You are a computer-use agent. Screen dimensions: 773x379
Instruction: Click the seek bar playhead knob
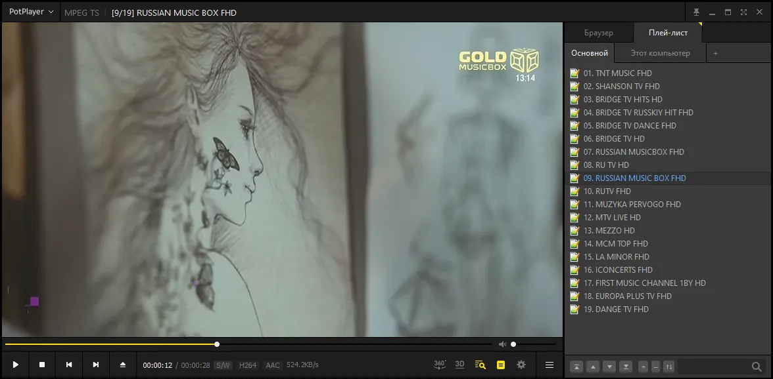tap(217, 344)
